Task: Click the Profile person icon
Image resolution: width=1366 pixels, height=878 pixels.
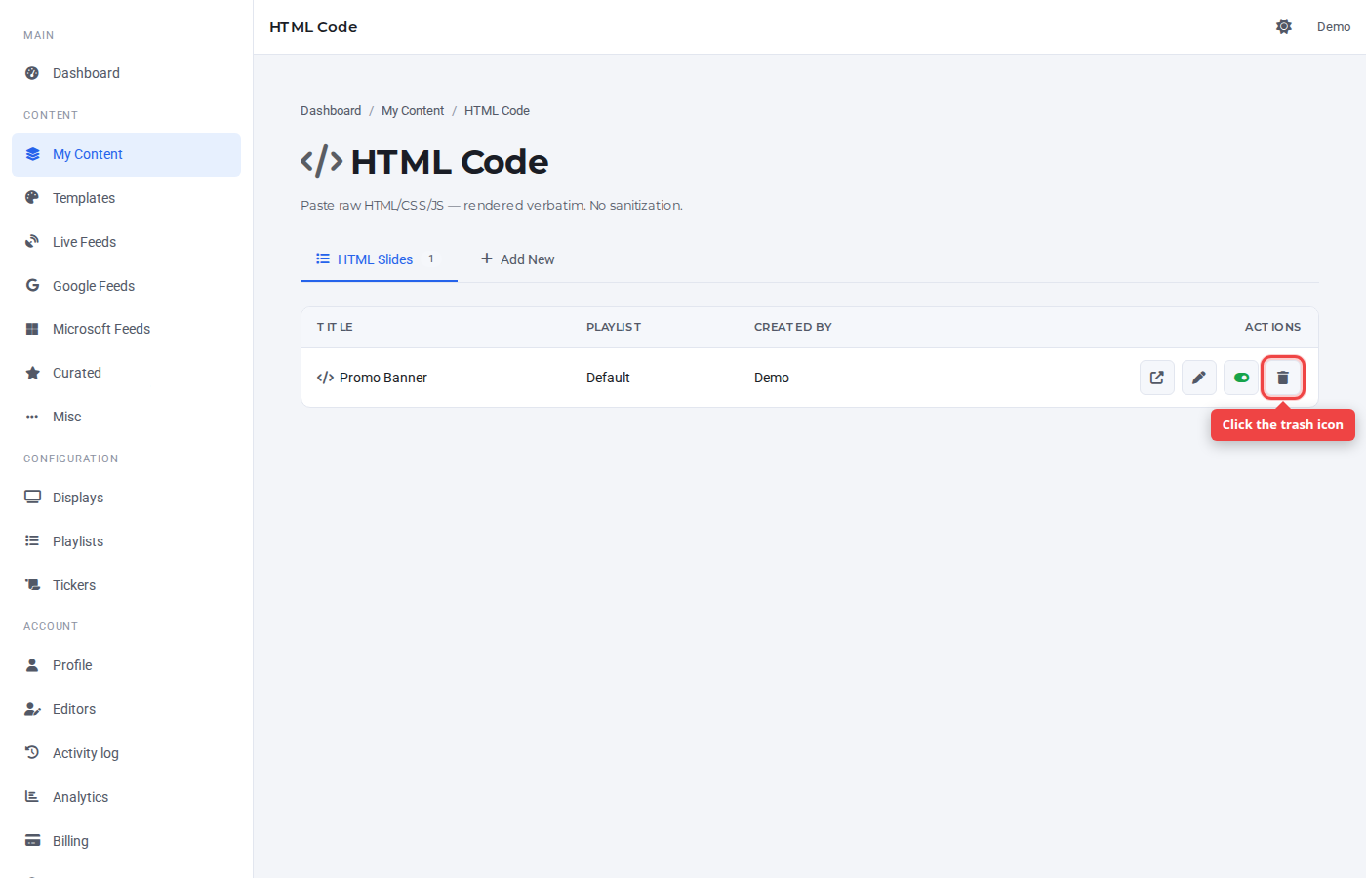Action: click(x=32, y=665)
